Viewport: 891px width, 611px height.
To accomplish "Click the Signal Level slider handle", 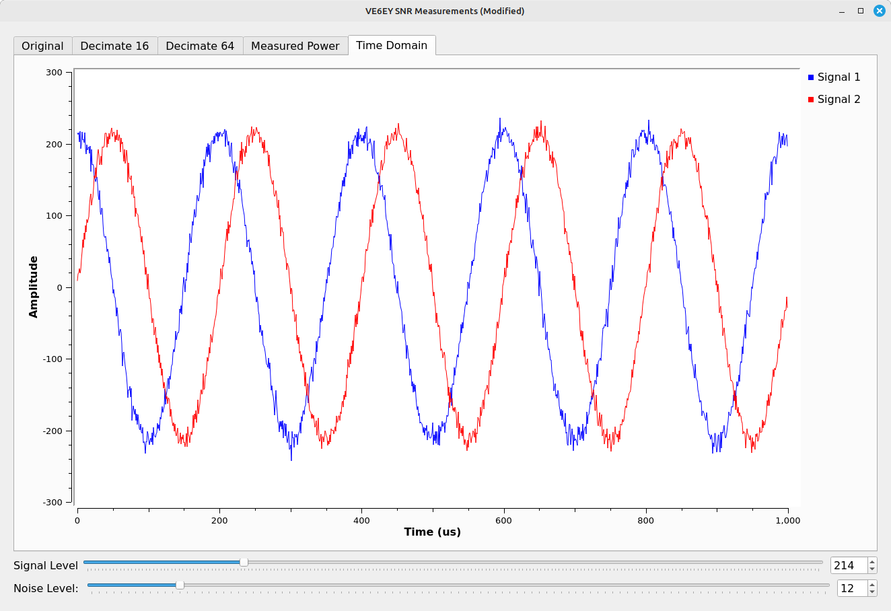I will coord(244,562).
